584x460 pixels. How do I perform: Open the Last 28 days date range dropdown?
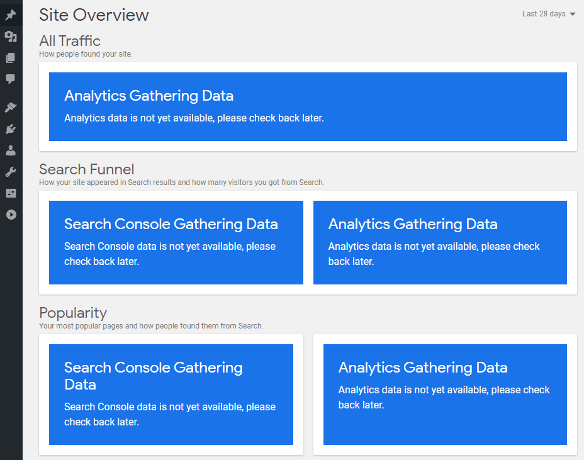pos(544,13)
